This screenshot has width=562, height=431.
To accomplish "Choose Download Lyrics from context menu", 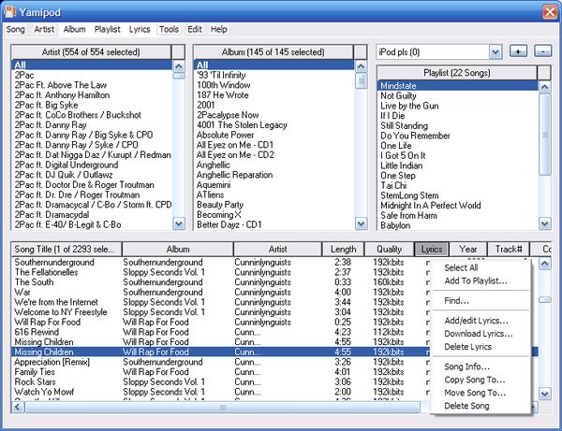I will click(x=478, y=334).
